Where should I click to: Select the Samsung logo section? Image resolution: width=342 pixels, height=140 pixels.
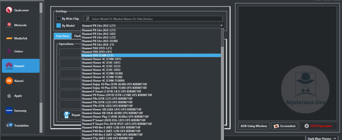click(9, 110)
